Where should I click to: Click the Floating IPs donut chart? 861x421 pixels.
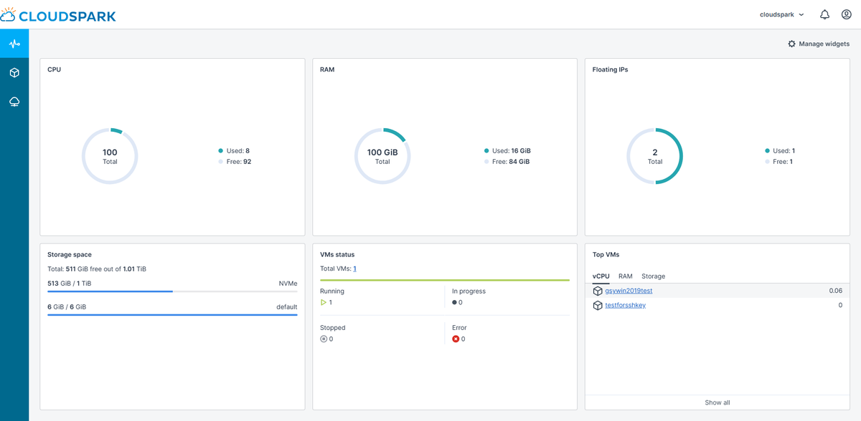coord(655,156)
